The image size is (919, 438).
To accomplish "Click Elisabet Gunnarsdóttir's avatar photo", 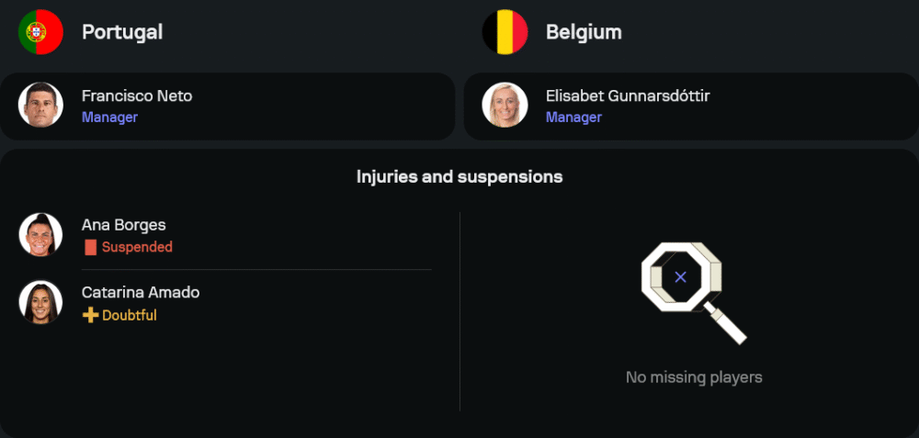I will coord(505,106).
